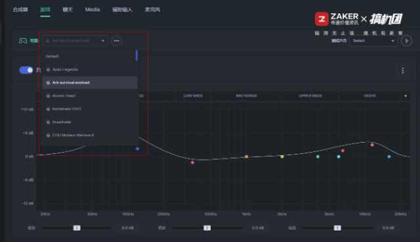Click the bass slider handle
The width and height of the screenshot is (420, 242).
click(x=77, y=228)
